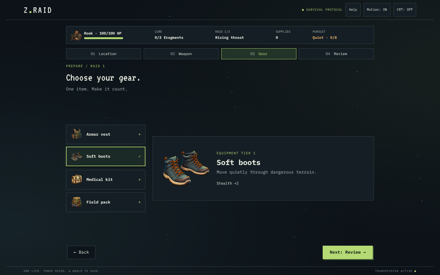The width and height of the screenshot is (440, 275).
Task: Click the 'Choose your gear.' heading
Action: tap(103, 78)
